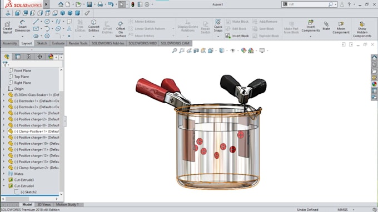The width and height of the screenshot is (378, 212).
Task: Click the Rebuild traffic light icon
Action: click(133, 4)
